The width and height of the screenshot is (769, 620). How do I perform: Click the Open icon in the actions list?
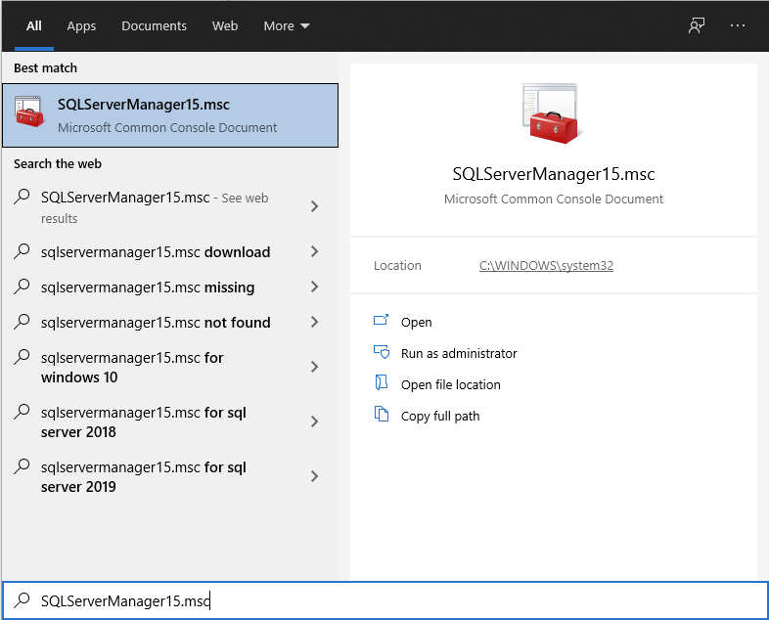pyautogui.click(x=382, y=322)
